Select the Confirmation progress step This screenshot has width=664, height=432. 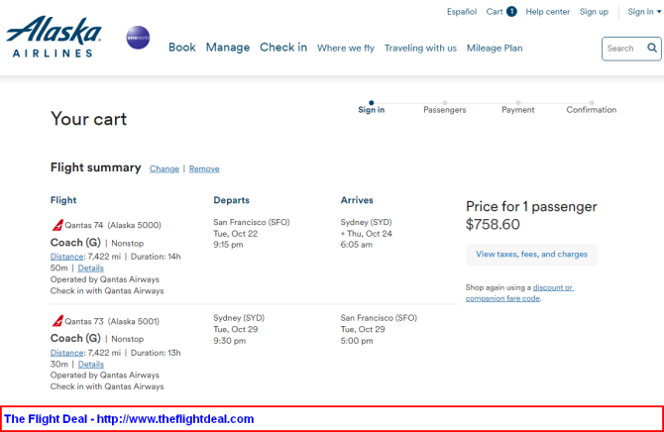(x=592, y=108)
